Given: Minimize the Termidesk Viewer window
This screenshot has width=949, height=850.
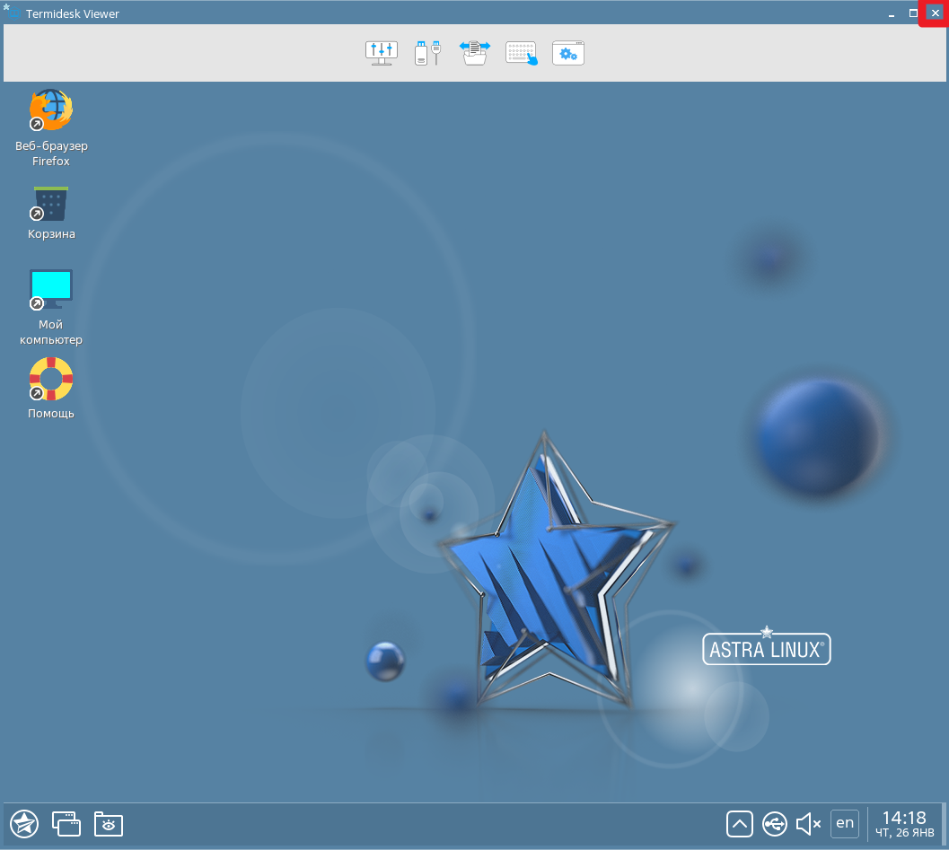Looking at the screenshot, I should pyautogui.click(x=892, y=13).
